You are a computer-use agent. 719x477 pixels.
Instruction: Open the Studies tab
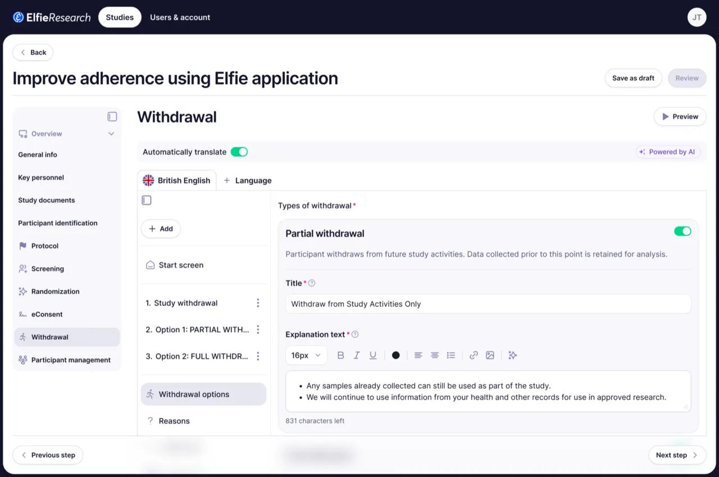[120, 17]
